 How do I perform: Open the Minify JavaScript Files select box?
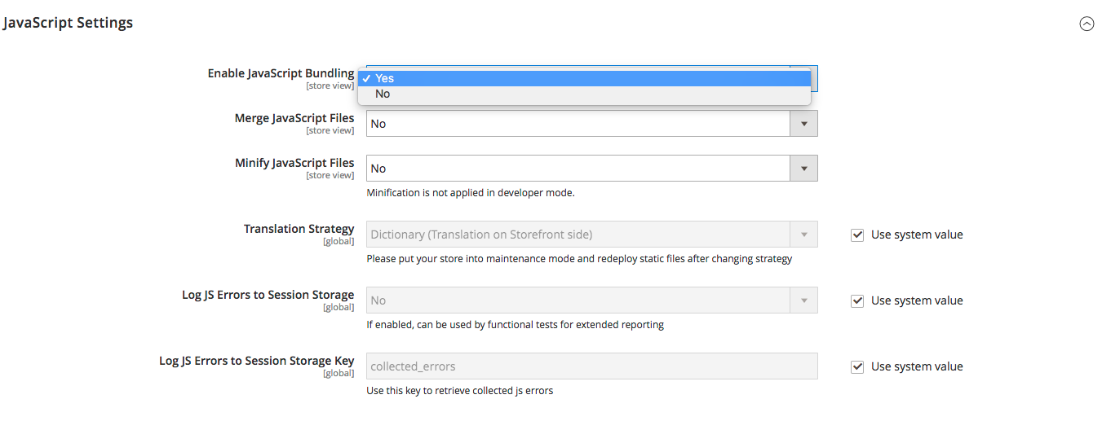(x=591, y=169)
